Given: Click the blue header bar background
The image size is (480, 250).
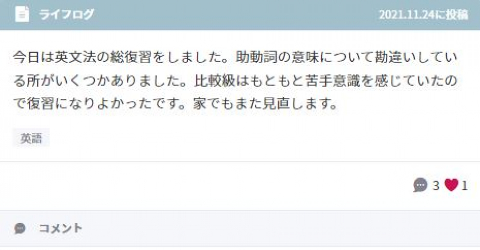Looking at the screenshot, I should [240, 14].
